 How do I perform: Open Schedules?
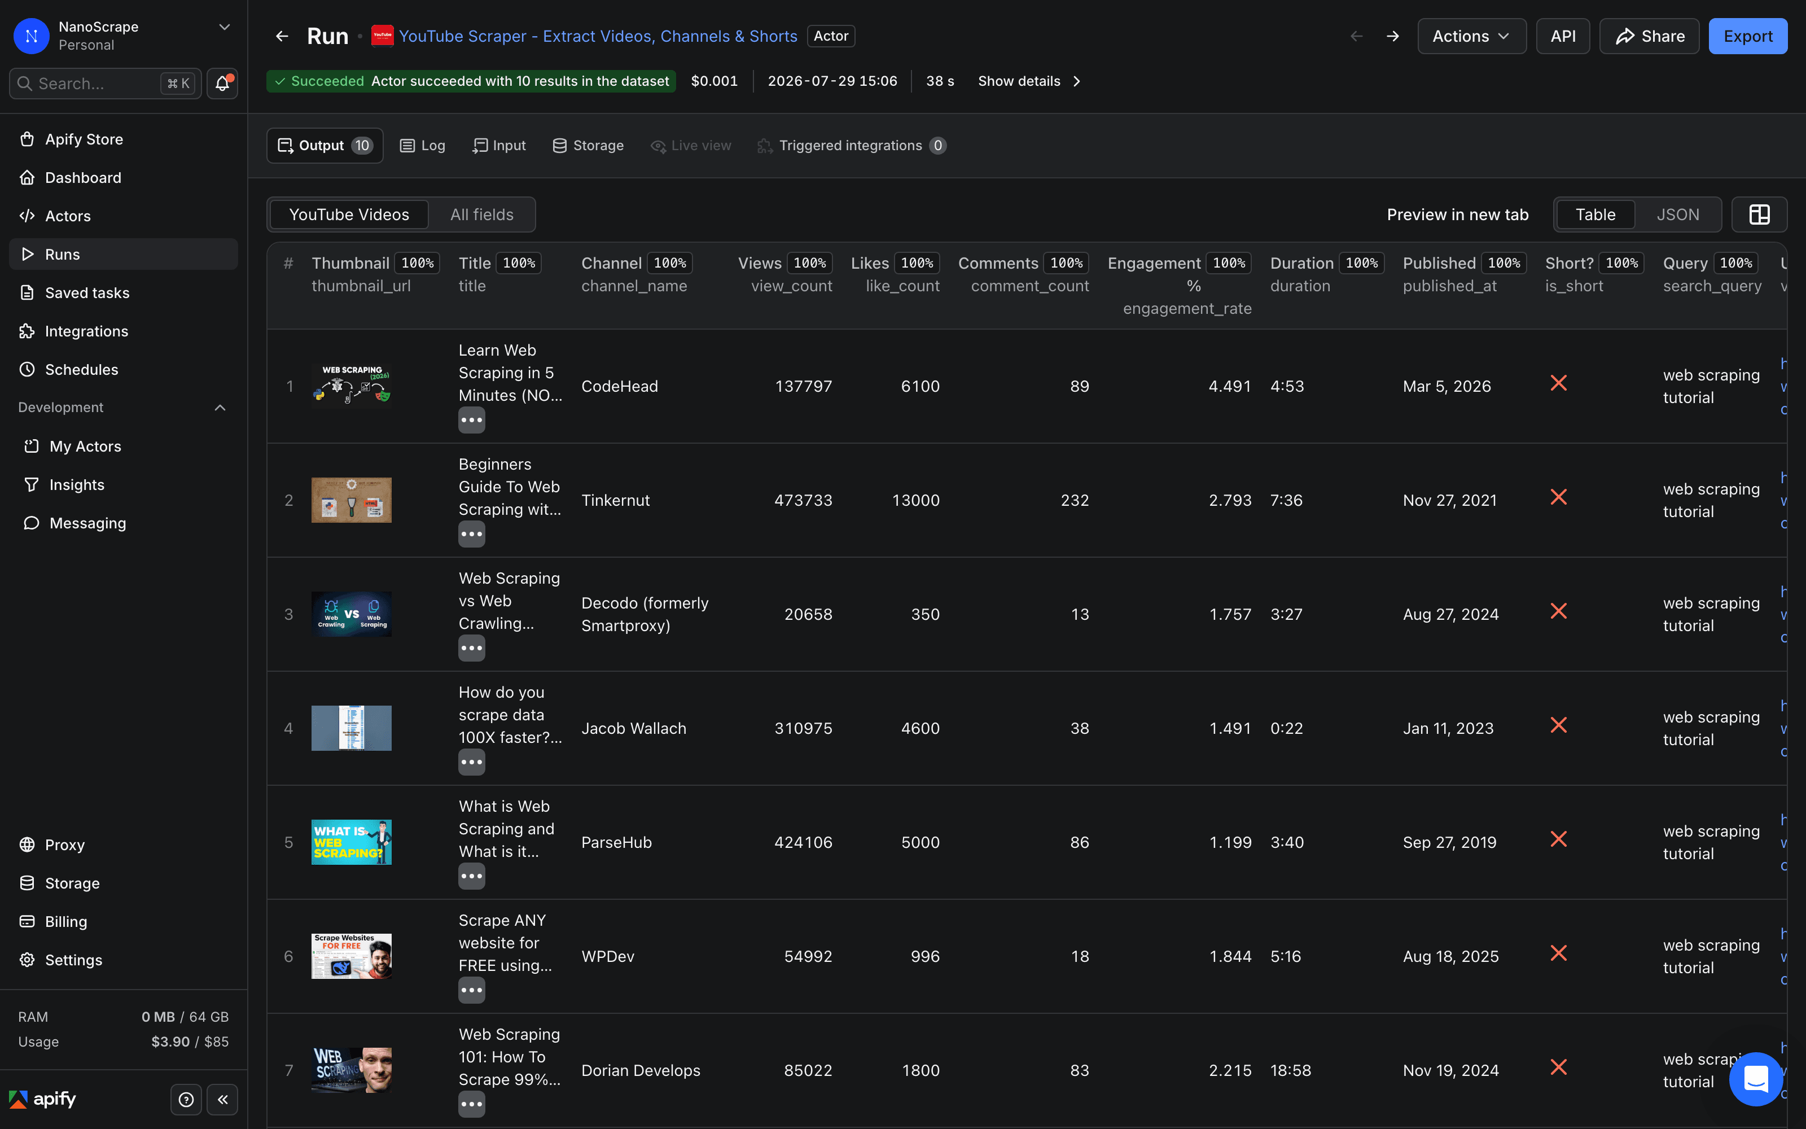pyautogui.click(x=123, y=370)
